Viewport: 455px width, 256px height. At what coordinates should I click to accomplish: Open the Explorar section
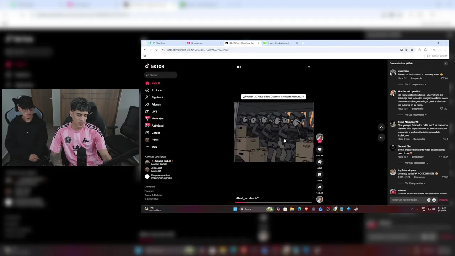point(154,90)
